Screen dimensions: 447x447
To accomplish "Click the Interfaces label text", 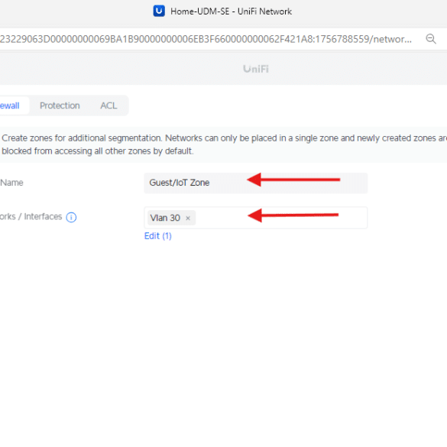I will click(43, 217).
